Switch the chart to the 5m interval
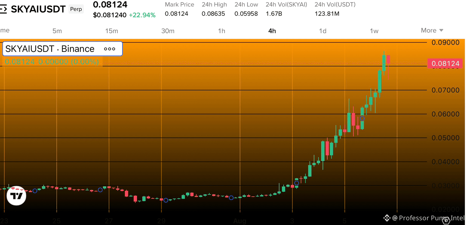467x225 pixels. pyautogui.click(x=57, y=31)
